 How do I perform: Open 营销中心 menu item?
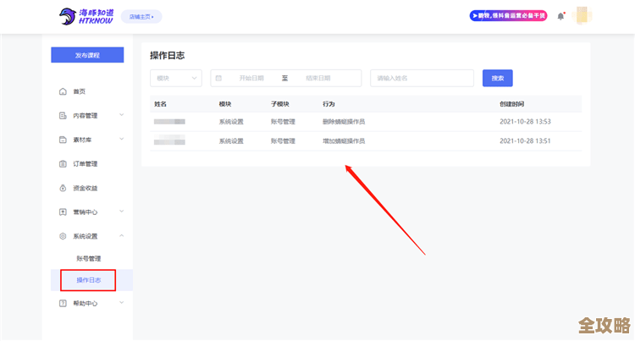[x=86, y=212]
